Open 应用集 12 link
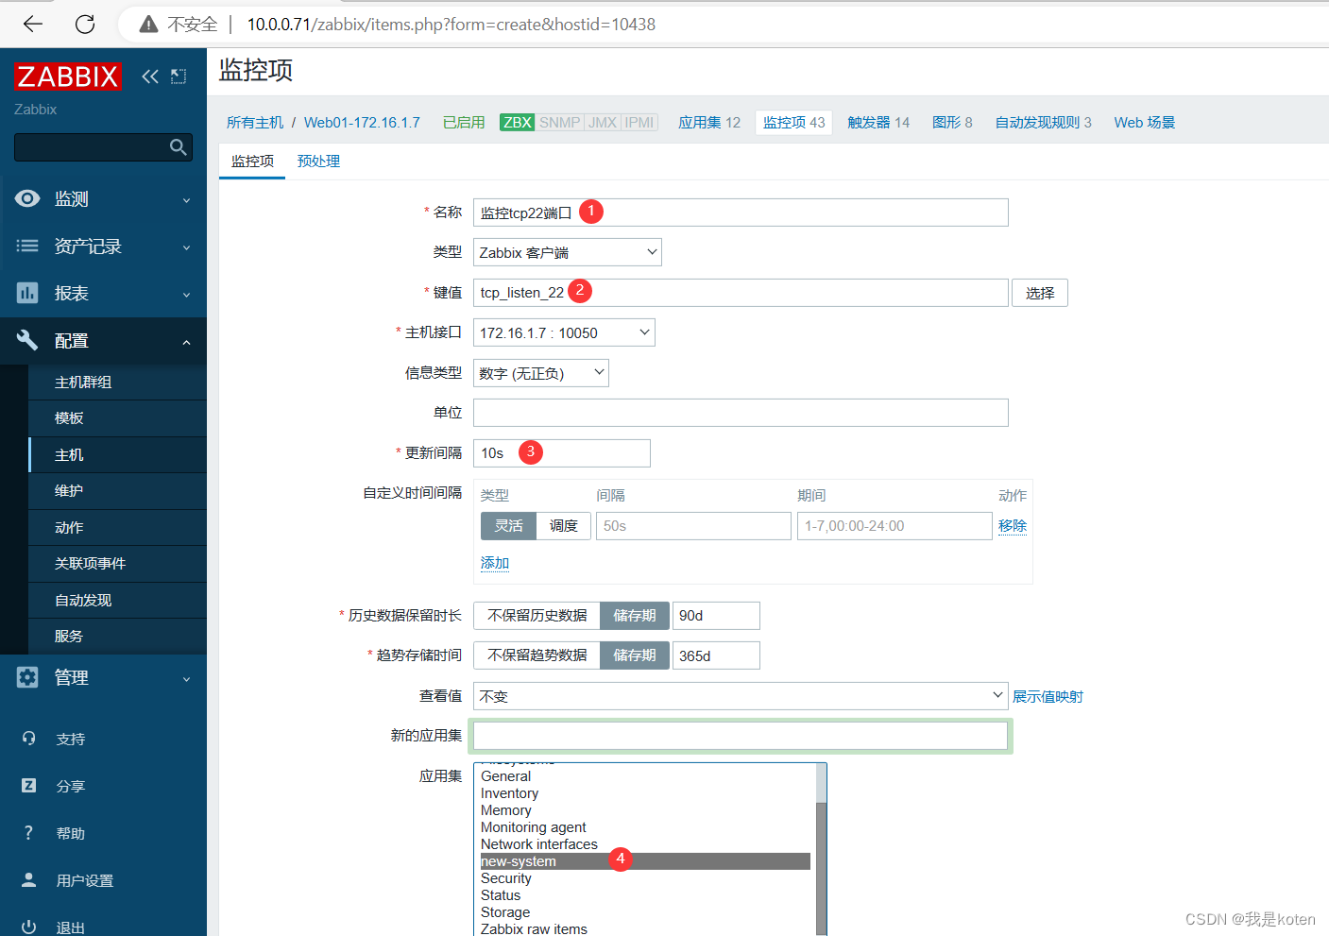The height and width of the screenshot is (936, 1329). coord(709,123)
